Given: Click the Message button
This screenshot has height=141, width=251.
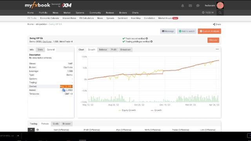Looking at the screenshot, I should click(168, 31).
